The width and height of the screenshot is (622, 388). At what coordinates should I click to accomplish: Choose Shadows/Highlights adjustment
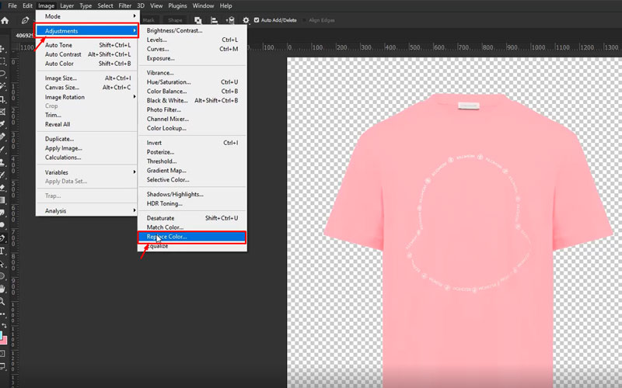[x=192, y=195]
